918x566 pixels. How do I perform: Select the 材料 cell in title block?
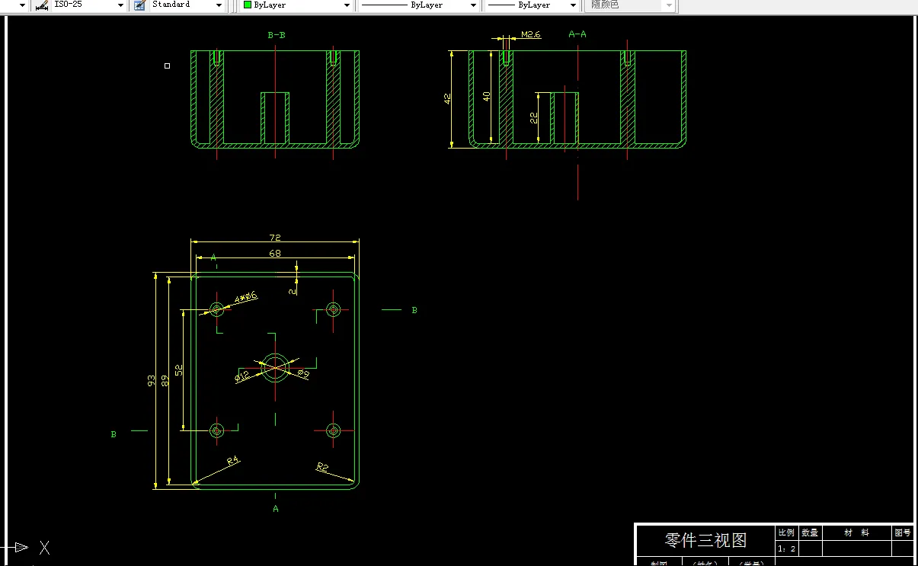857,533
